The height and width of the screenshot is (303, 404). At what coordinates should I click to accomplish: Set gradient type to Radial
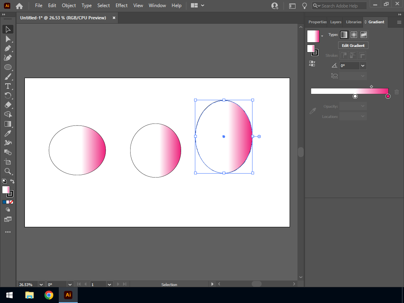pos(354,35)
